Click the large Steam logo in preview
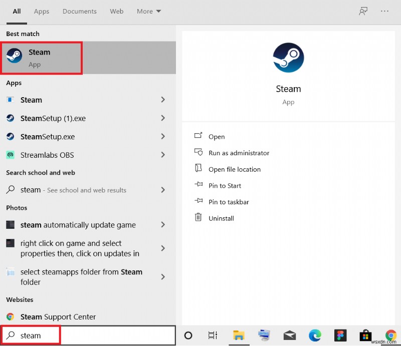Image resolution: width=401 pixels, height=346 pixels. (x=288, y=58)
